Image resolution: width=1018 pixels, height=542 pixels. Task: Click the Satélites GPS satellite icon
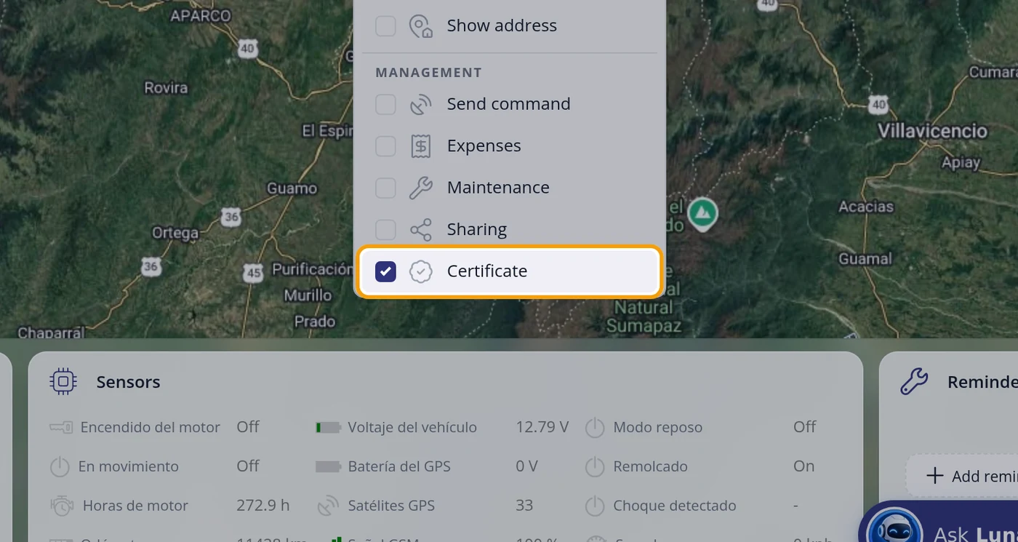328,506
